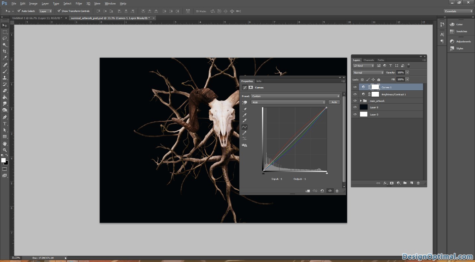Open the Image menu
The height and width of the screenshot is (262, 475).
pyautogui.click(x=33, y=3)
